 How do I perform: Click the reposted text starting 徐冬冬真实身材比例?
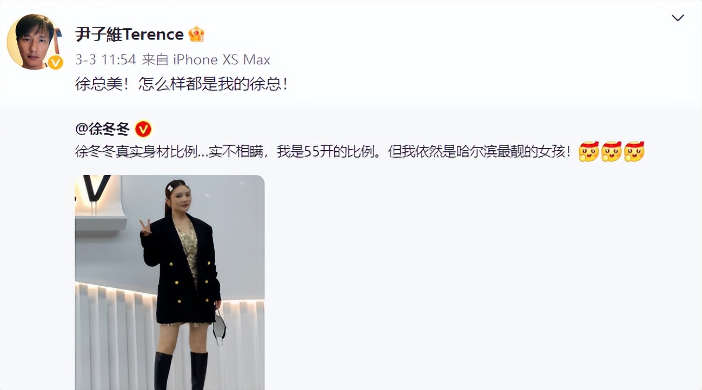[x=322, y=152]
